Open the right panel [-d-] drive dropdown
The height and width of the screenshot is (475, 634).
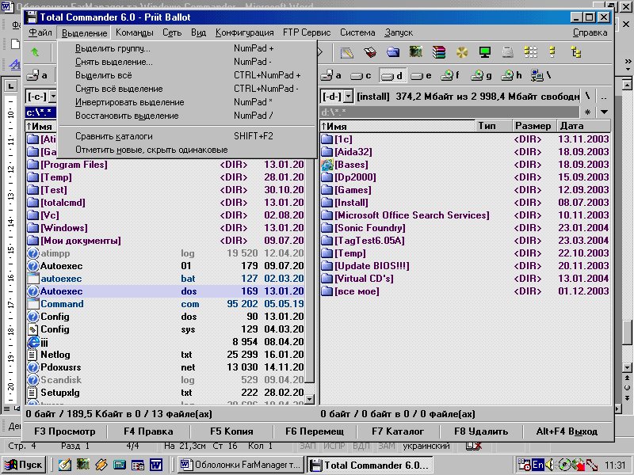click(349, 97)
